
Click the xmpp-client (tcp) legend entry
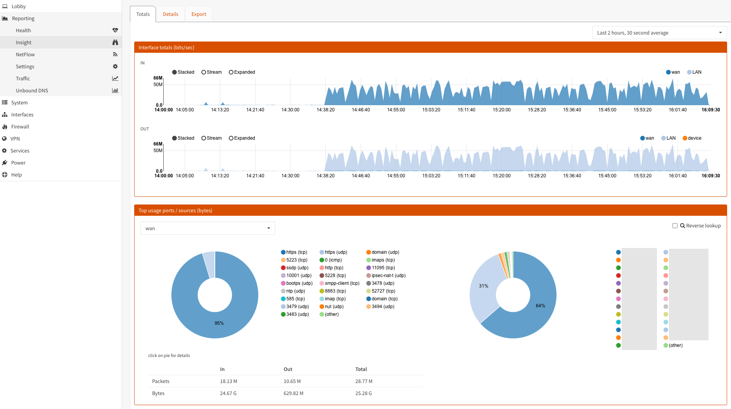tap(339, 283)
